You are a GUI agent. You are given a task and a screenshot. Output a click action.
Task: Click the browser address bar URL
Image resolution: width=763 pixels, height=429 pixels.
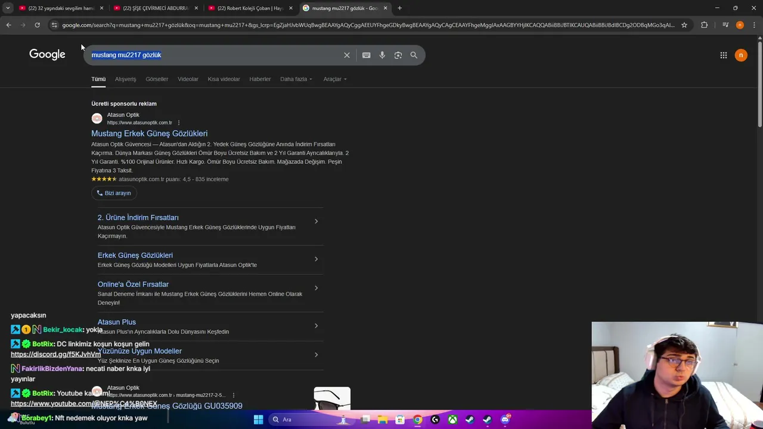point(368,25)
